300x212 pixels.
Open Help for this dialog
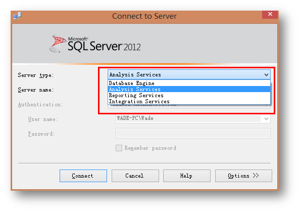(x=187, y=176)
